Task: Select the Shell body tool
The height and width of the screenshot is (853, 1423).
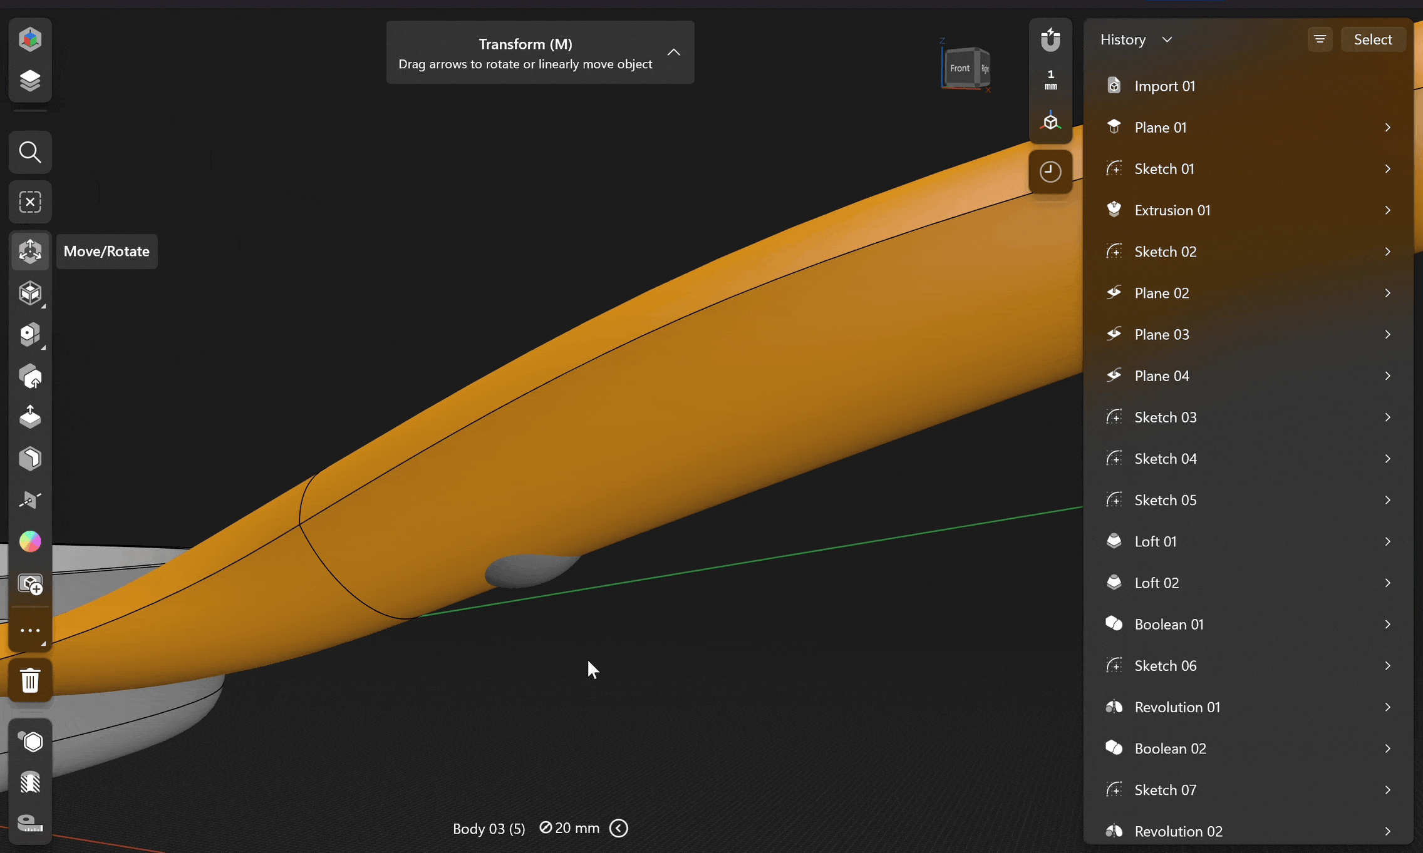Action: 30,458
